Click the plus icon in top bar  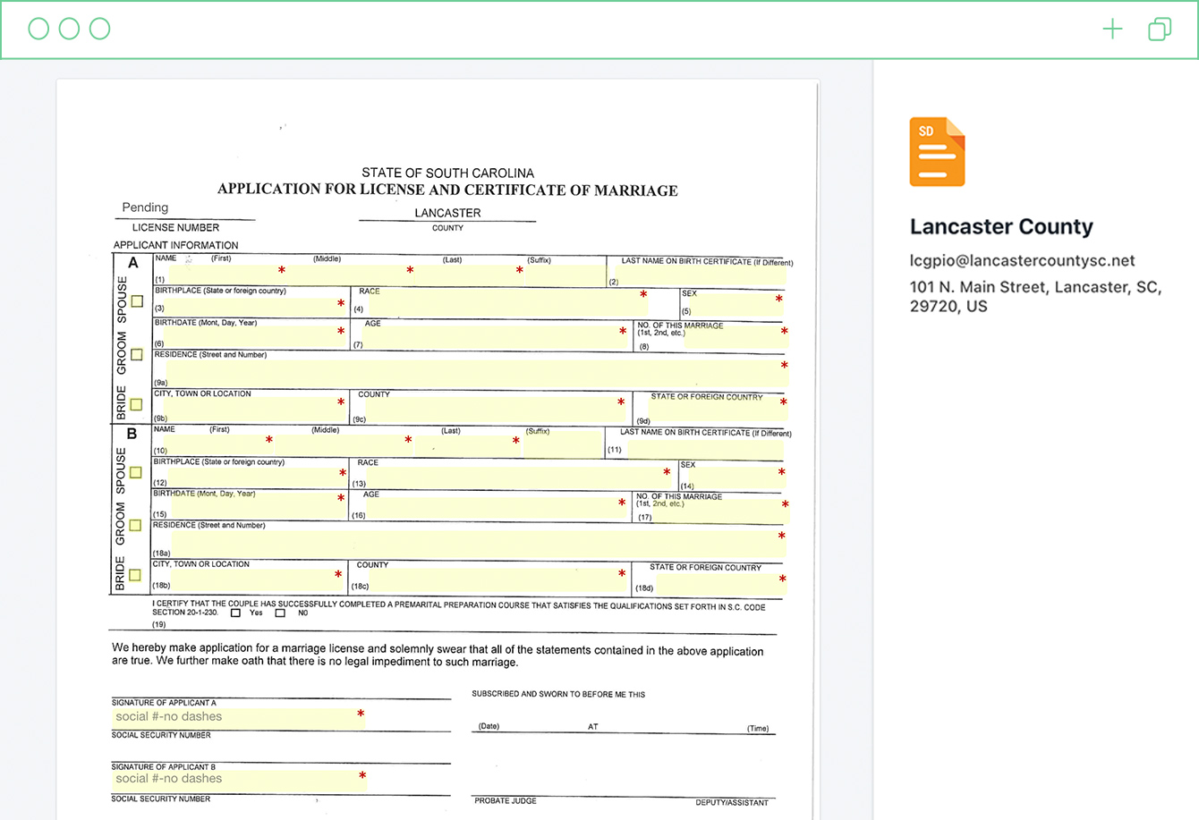point(1112,30)
